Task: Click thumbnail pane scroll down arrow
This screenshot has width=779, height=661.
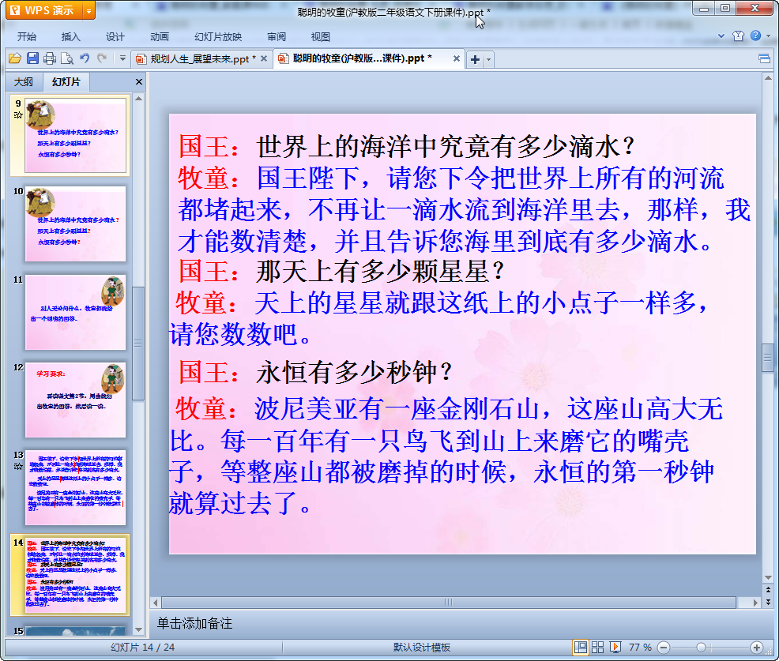Action: pyautogui.click(x=138, y=629)
